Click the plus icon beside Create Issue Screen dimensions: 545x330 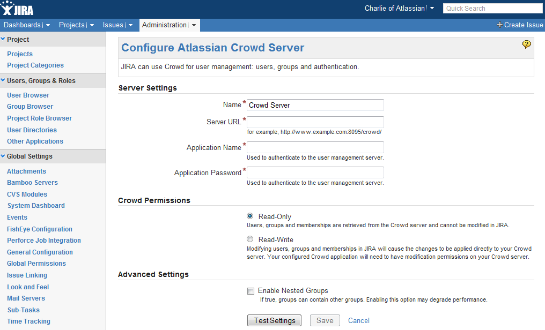pos(499,25)
